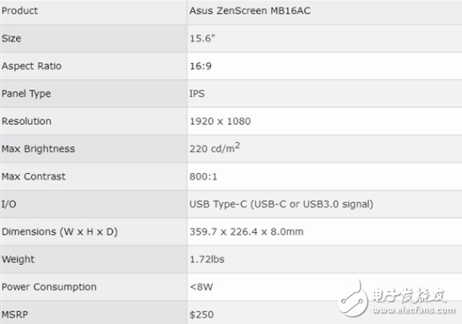
Task: Click the 220 cd/m² brightness value
Action: [x=215, y=148]
